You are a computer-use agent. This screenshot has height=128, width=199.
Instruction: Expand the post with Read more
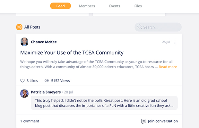click(168, 67)
